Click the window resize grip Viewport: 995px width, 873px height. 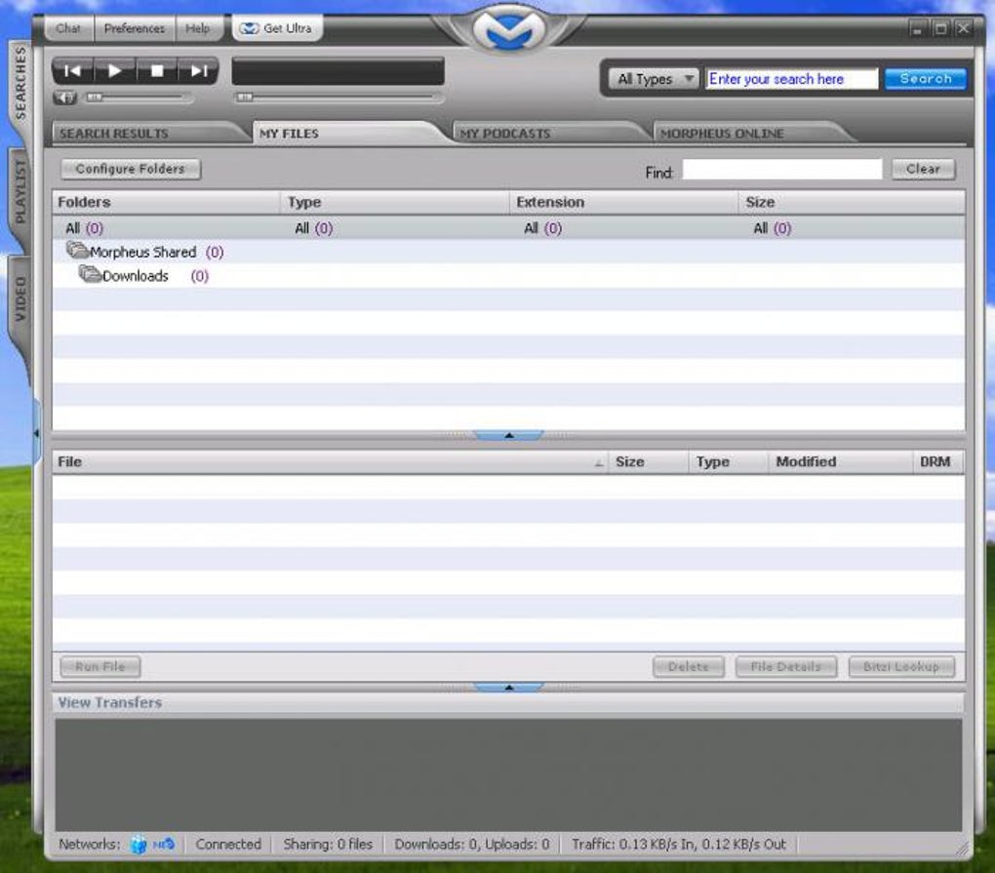tap(964, 849)
